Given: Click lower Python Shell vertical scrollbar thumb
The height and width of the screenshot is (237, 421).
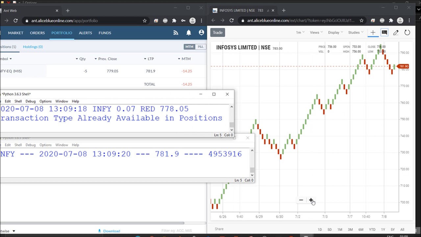Looking at the screenshot, I should (x=252, y=170).
